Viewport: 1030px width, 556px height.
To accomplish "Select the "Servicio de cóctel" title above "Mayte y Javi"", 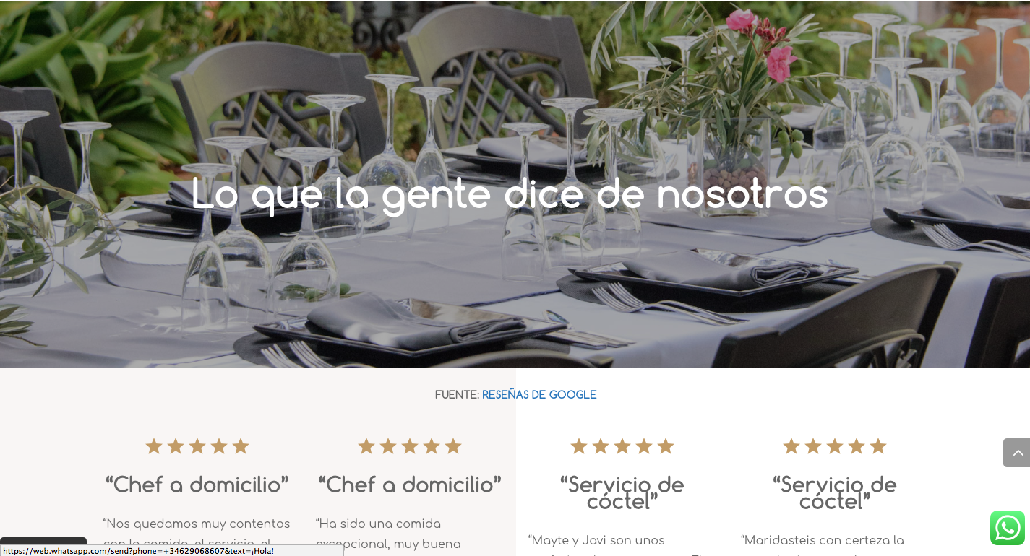I will 622,493.
